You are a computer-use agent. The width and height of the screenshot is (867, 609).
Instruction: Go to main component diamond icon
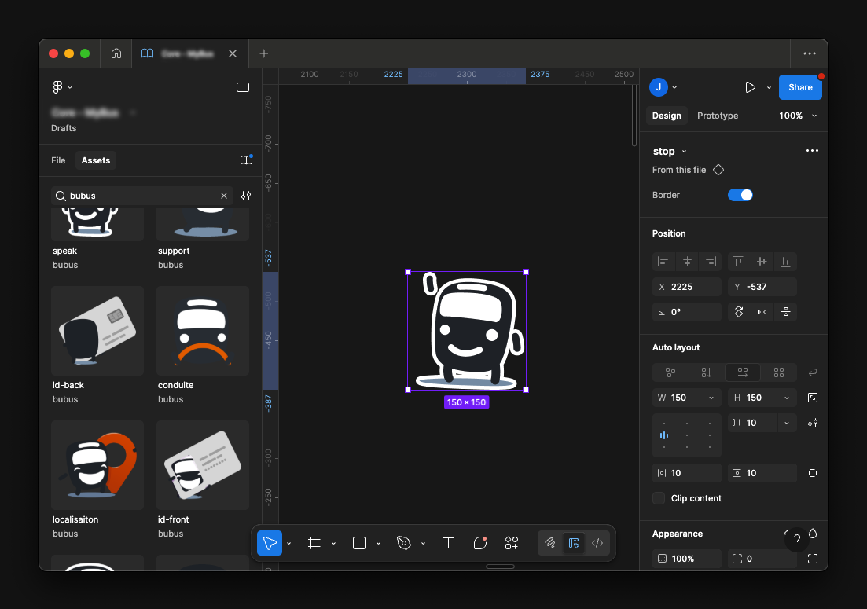(718, 170)
